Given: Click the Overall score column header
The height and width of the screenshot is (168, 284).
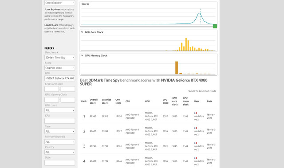Looking at the screenshot, I should 94,101.
